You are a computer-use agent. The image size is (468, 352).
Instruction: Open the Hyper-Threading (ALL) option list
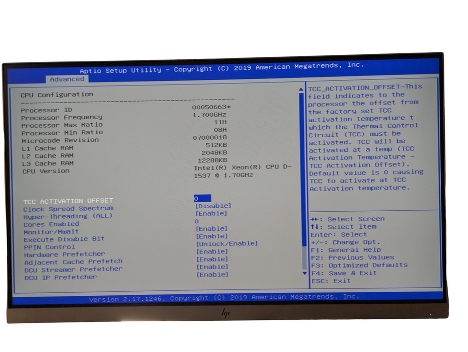pos(212,213)
